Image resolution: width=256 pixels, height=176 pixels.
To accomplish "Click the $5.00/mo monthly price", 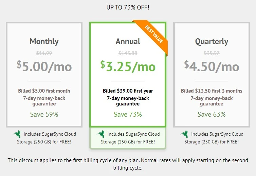I will [x=44, y=66].
